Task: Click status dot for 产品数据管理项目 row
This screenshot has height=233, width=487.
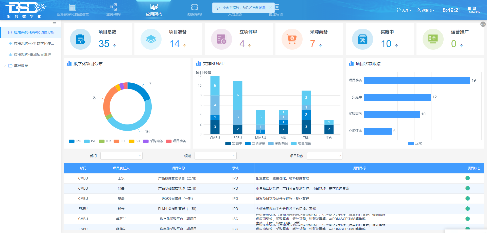Action: pyautogui.click(x=468, y=178)
